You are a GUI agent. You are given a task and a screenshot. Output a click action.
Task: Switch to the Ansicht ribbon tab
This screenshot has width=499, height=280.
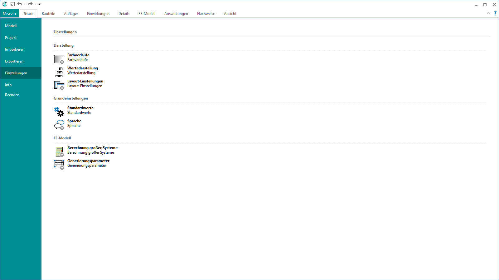tap(230, 14)
